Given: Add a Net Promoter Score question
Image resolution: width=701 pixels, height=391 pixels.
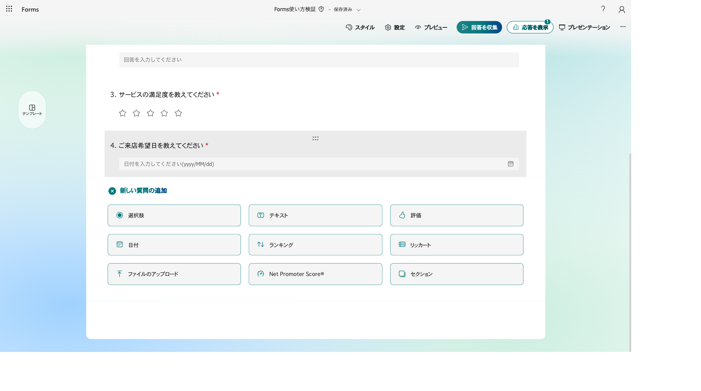Looking at the screenshot, I should (315, 274).
